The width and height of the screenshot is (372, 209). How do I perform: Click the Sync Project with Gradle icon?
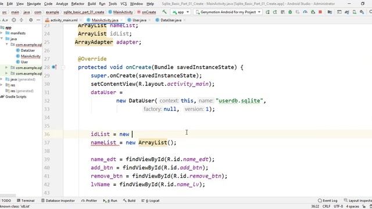[347, 12]
